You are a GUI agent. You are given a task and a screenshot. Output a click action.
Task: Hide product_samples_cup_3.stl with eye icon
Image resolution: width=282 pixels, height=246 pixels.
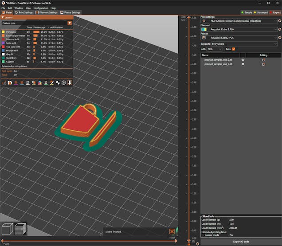tap(243, 64)
